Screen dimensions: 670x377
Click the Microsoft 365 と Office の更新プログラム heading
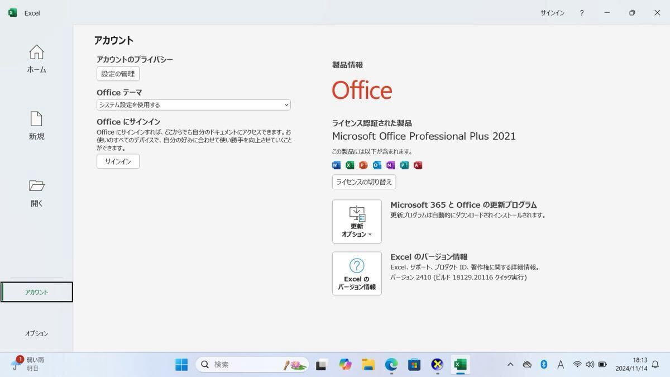click(x=463, y=205)
